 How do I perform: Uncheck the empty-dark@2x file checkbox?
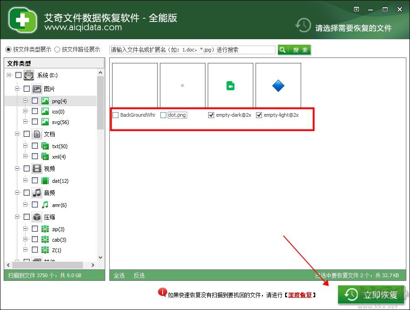pos(211,115)
